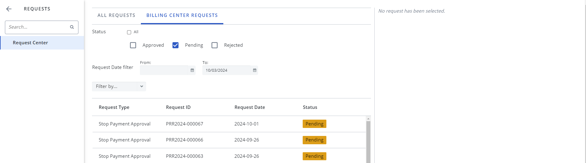
Task: Expand the Filter by dropdown
Action: (x=119, y=86)
